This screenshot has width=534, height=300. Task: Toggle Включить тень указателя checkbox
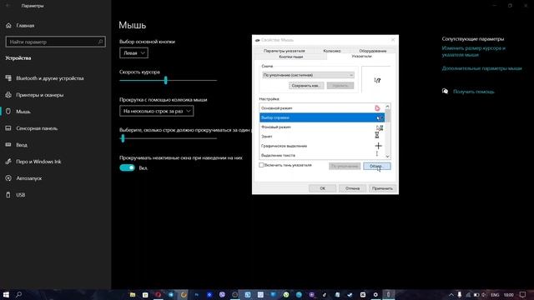coord(261,165)
